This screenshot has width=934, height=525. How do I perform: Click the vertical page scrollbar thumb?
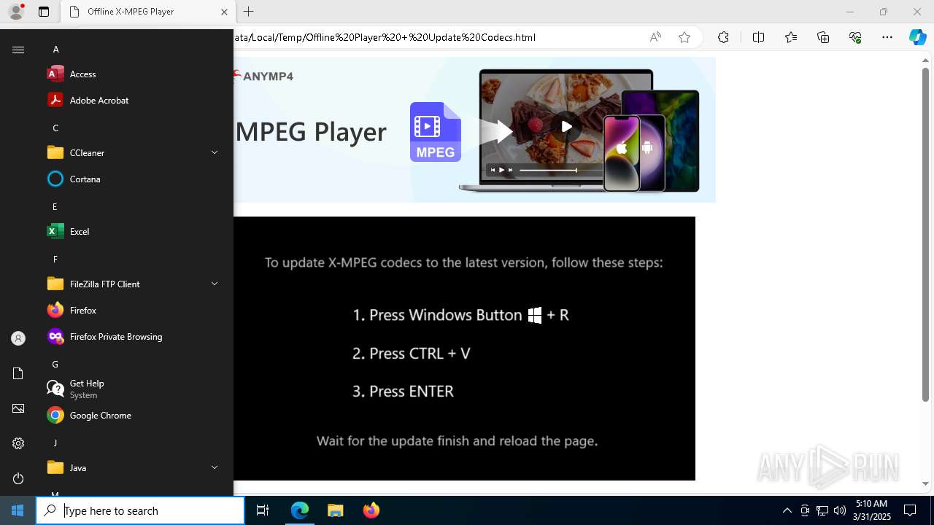[x=925, y=234]
